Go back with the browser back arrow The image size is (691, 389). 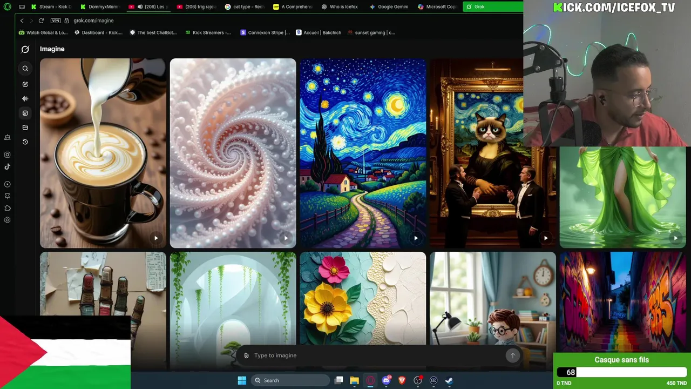pyautogui.click(x=22, y=21)
